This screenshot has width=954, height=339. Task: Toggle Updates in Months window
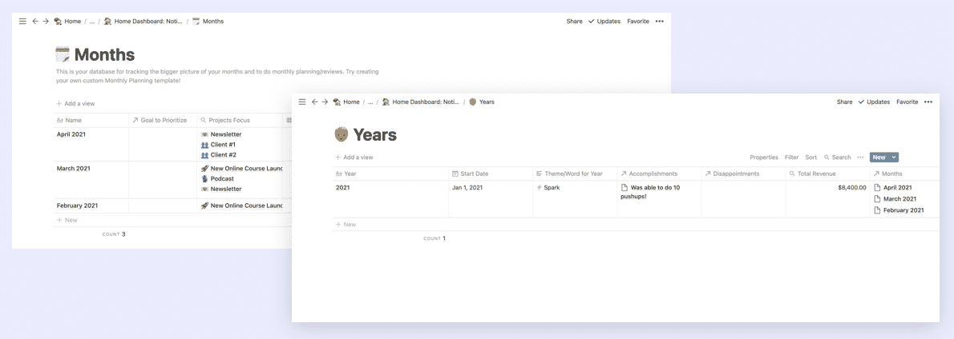[x=604, y=22]
